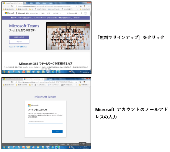Open new tab plus in upper browser
170x152 pixels.
[24, 3]
